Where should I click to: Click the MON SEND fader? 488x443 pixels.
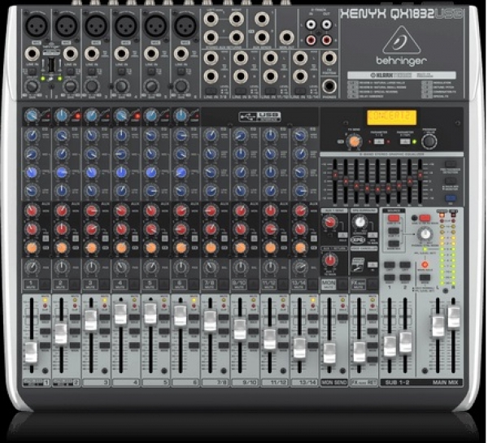point(329,353)
